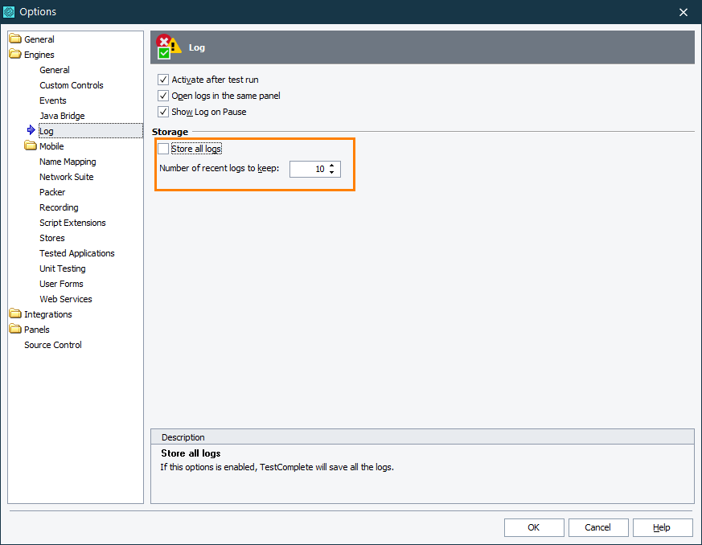Image resolution: width=702 pixels, height=545 pixels.
Task: Click the Log page header icon
Action: pyautogui.click(x=167, y=47)
